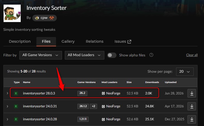Open the All Game Versions dropdown

(41, 55)
